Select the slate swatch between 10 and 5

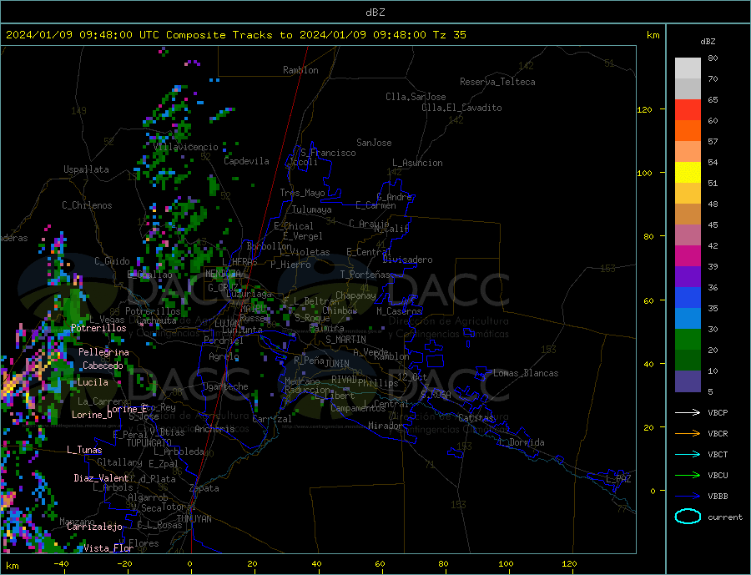coord(688,381)
